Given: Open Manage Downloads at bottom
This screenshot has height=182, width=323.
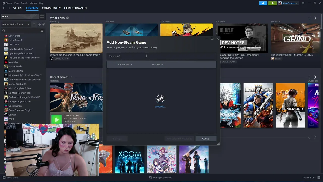Looking at the screenshot, I should pyautogui.click(x=160, y=178).
